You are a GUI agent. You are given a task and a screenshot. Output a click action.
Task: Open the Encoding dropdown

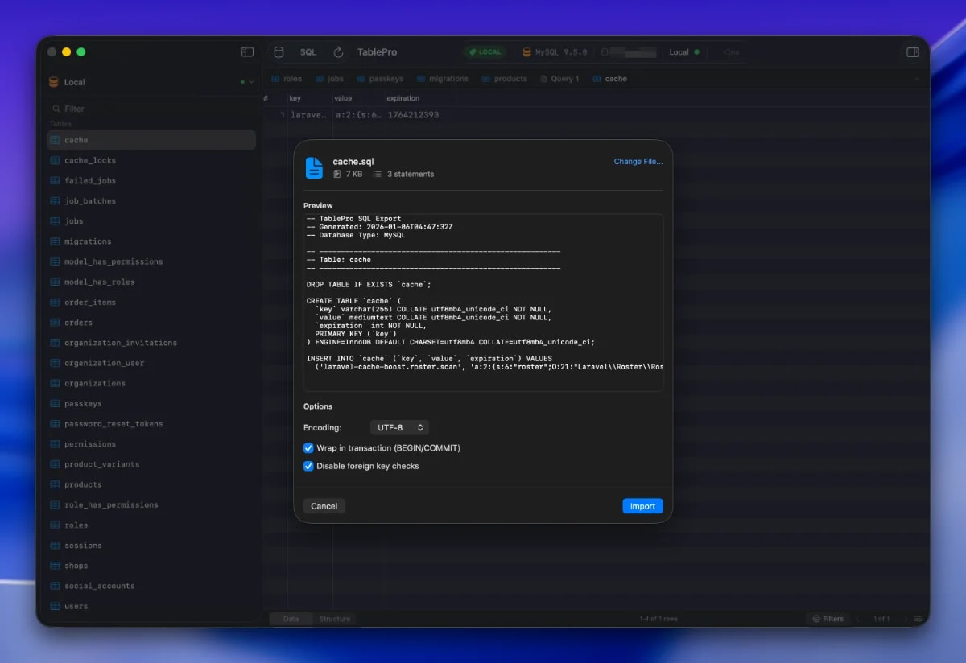coord(399,427)
